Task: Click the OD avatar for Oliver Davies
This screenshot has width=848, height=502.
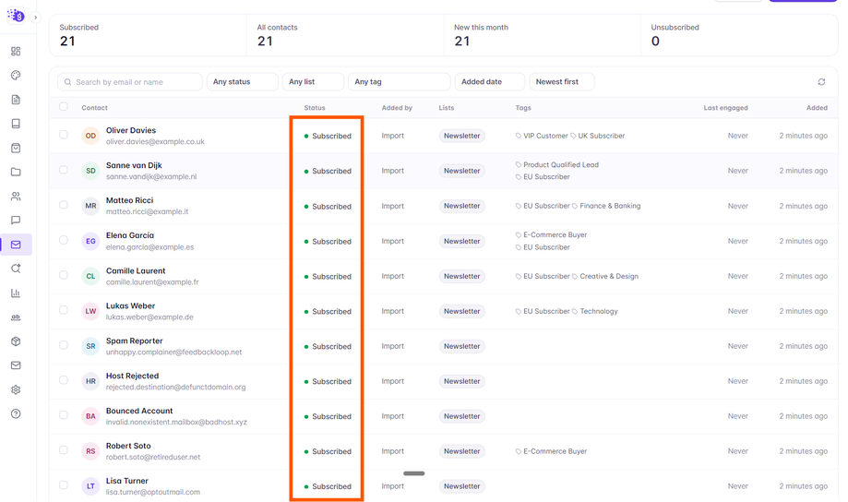Action: [x=90, y=136]
